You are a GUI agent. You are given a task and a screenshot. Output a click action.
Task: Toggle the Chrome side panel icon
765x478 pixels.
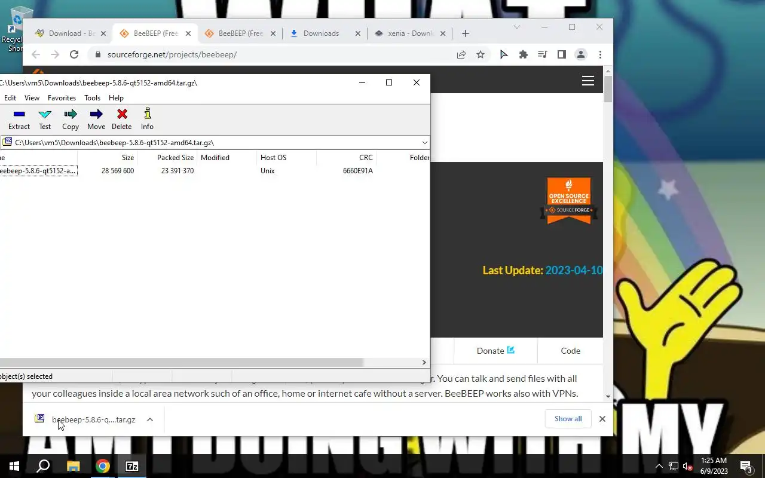click(x=562, y=54)
